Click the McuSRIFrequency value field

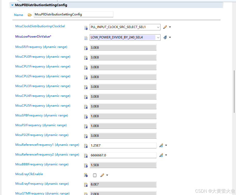pyautogui.click(x=123, y=48)
